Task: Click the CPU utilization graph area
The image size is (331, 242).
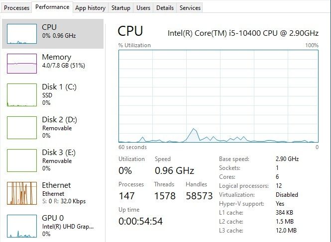Action: coord(218,95)
